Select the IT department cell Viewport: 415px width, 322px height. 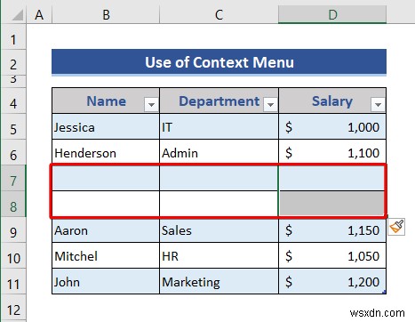(x=219, y=126)
